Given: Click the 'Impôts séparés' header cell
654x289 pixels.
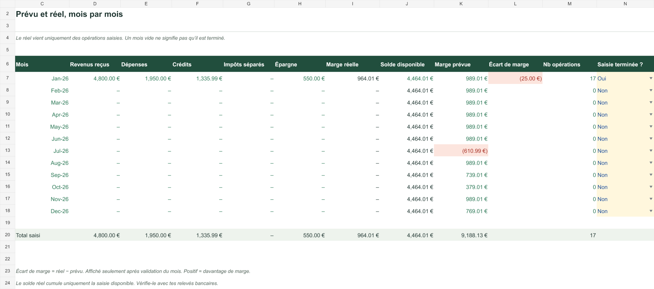Looking at the screenshot, I should tap(249, 64).
